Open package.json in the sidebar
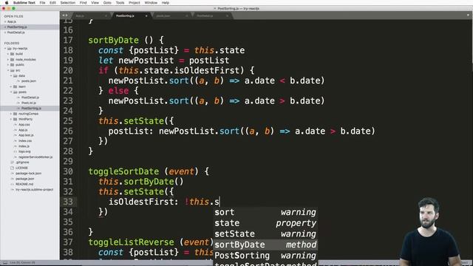Viewport: 473px width, 266px height. pos(24,179)
